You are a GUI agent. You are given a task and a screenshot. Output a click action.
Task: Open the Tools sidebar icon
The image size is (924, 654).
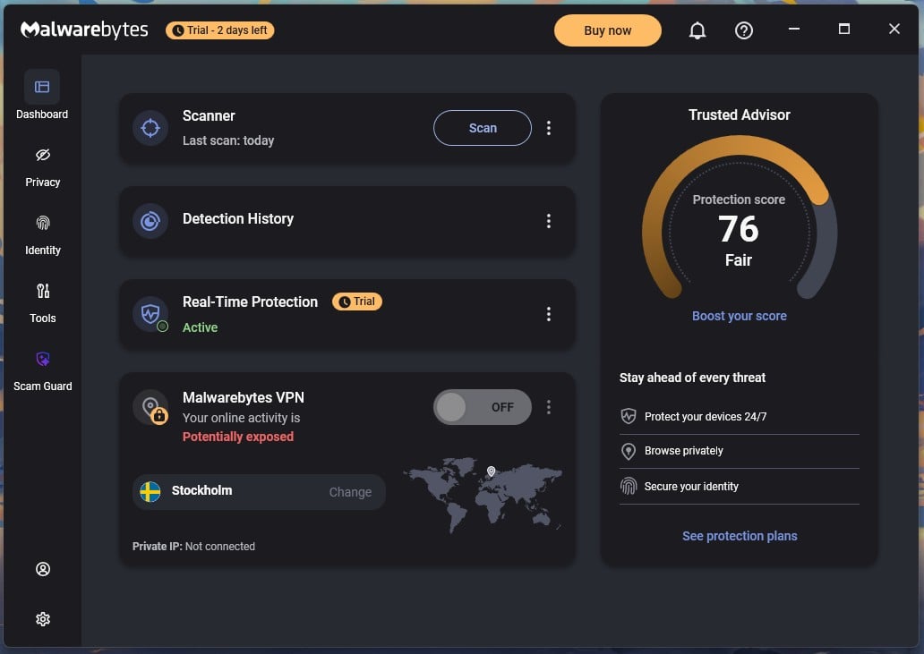coord(42,291)
